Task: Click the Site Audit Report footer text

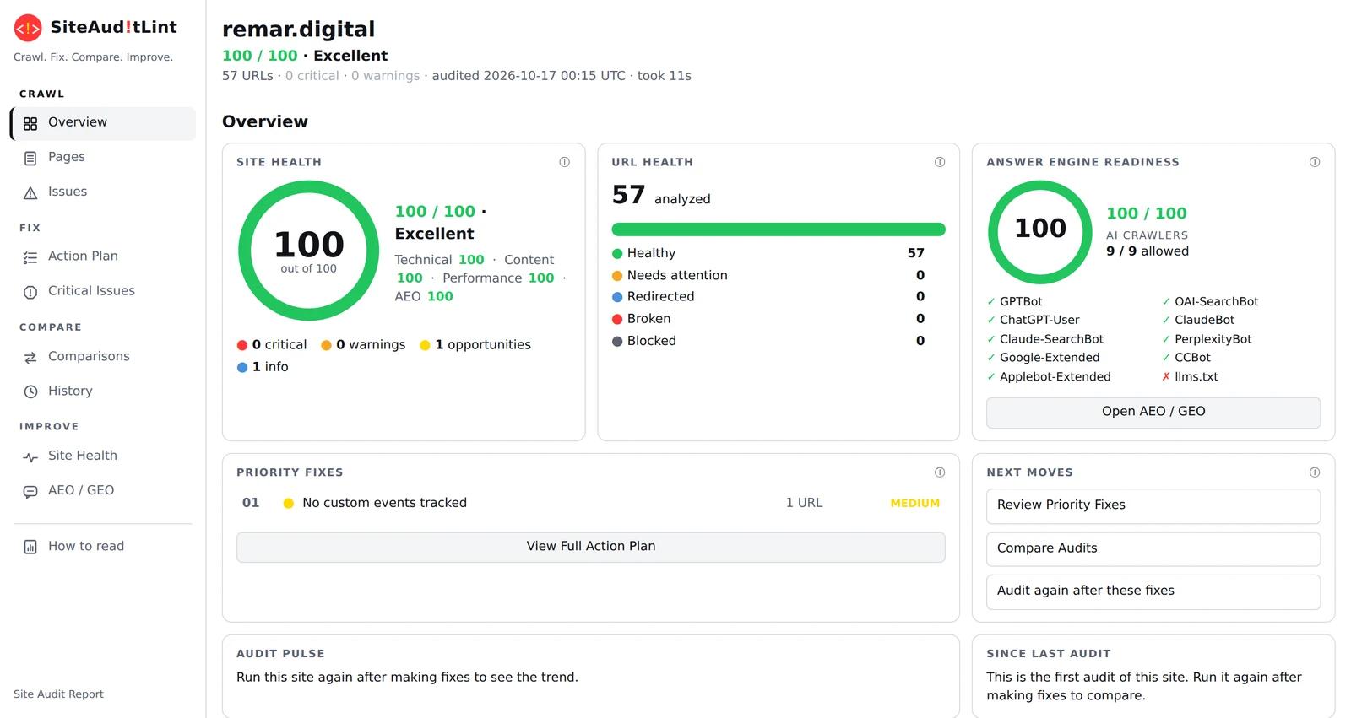Action: (x=58, y=694)
